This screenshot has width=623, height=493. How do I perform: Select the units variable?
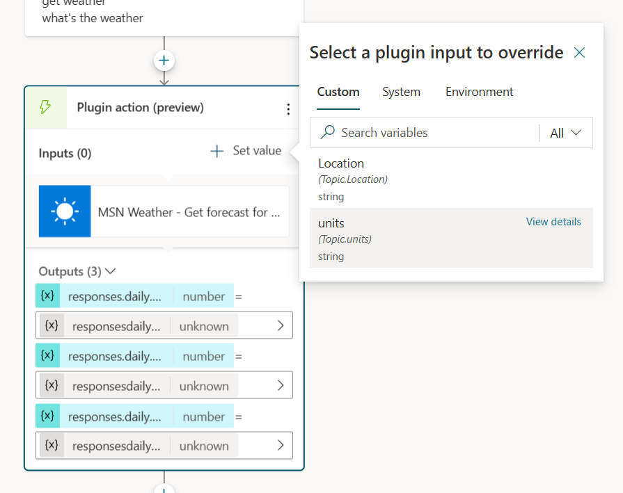pyautogui.click(x=451, y=238)
